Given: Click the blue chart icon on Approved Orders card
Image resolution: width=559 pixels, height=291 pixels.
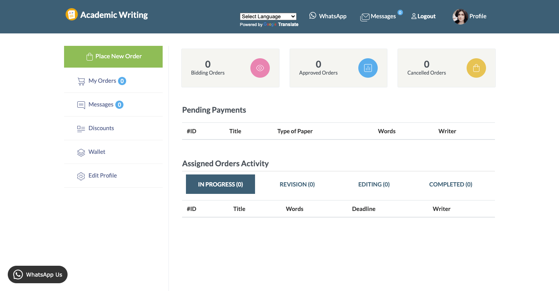Looking at the screenshot, I should [368, 68].
